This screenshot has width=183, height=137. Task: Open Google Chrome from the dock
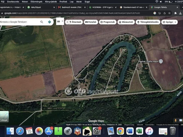pos(120,131)
